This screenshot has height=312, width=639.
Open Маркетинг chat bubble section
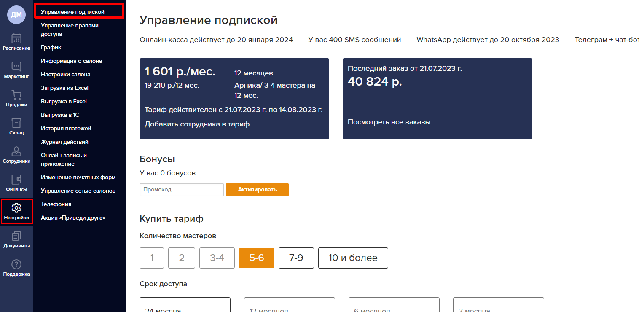(16, 70)
